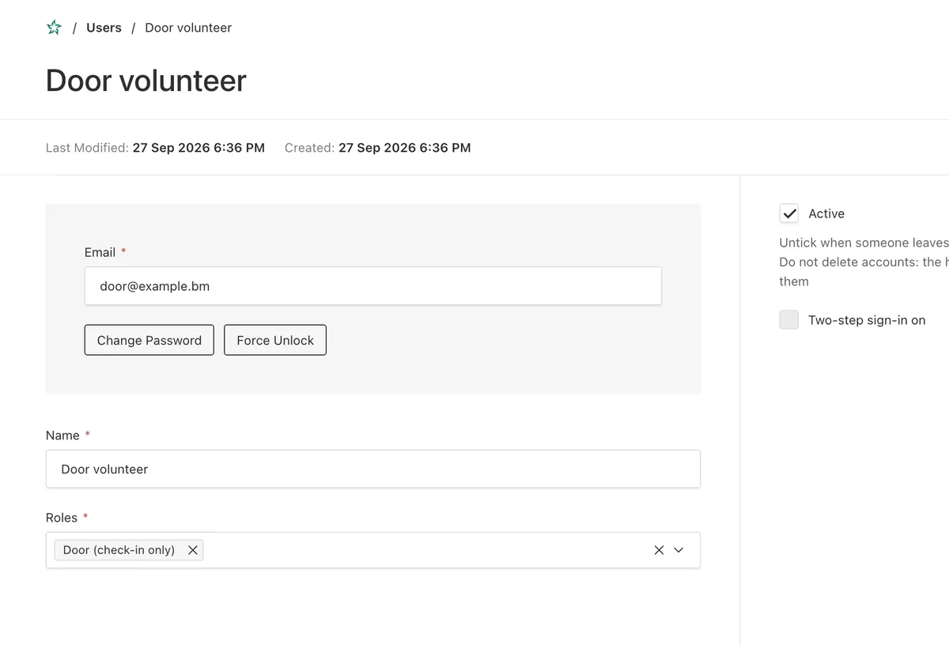
Task: Click into the Name input field
Action: (373, 469)
